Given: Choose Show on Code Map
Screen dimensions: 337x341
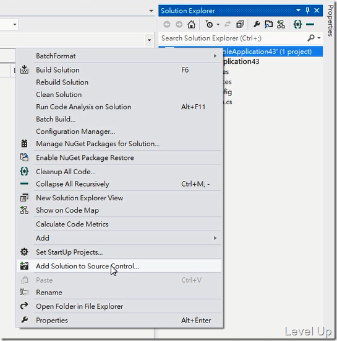Looking at the screenshot, I should pyautogui.click(x=119, y=210).
